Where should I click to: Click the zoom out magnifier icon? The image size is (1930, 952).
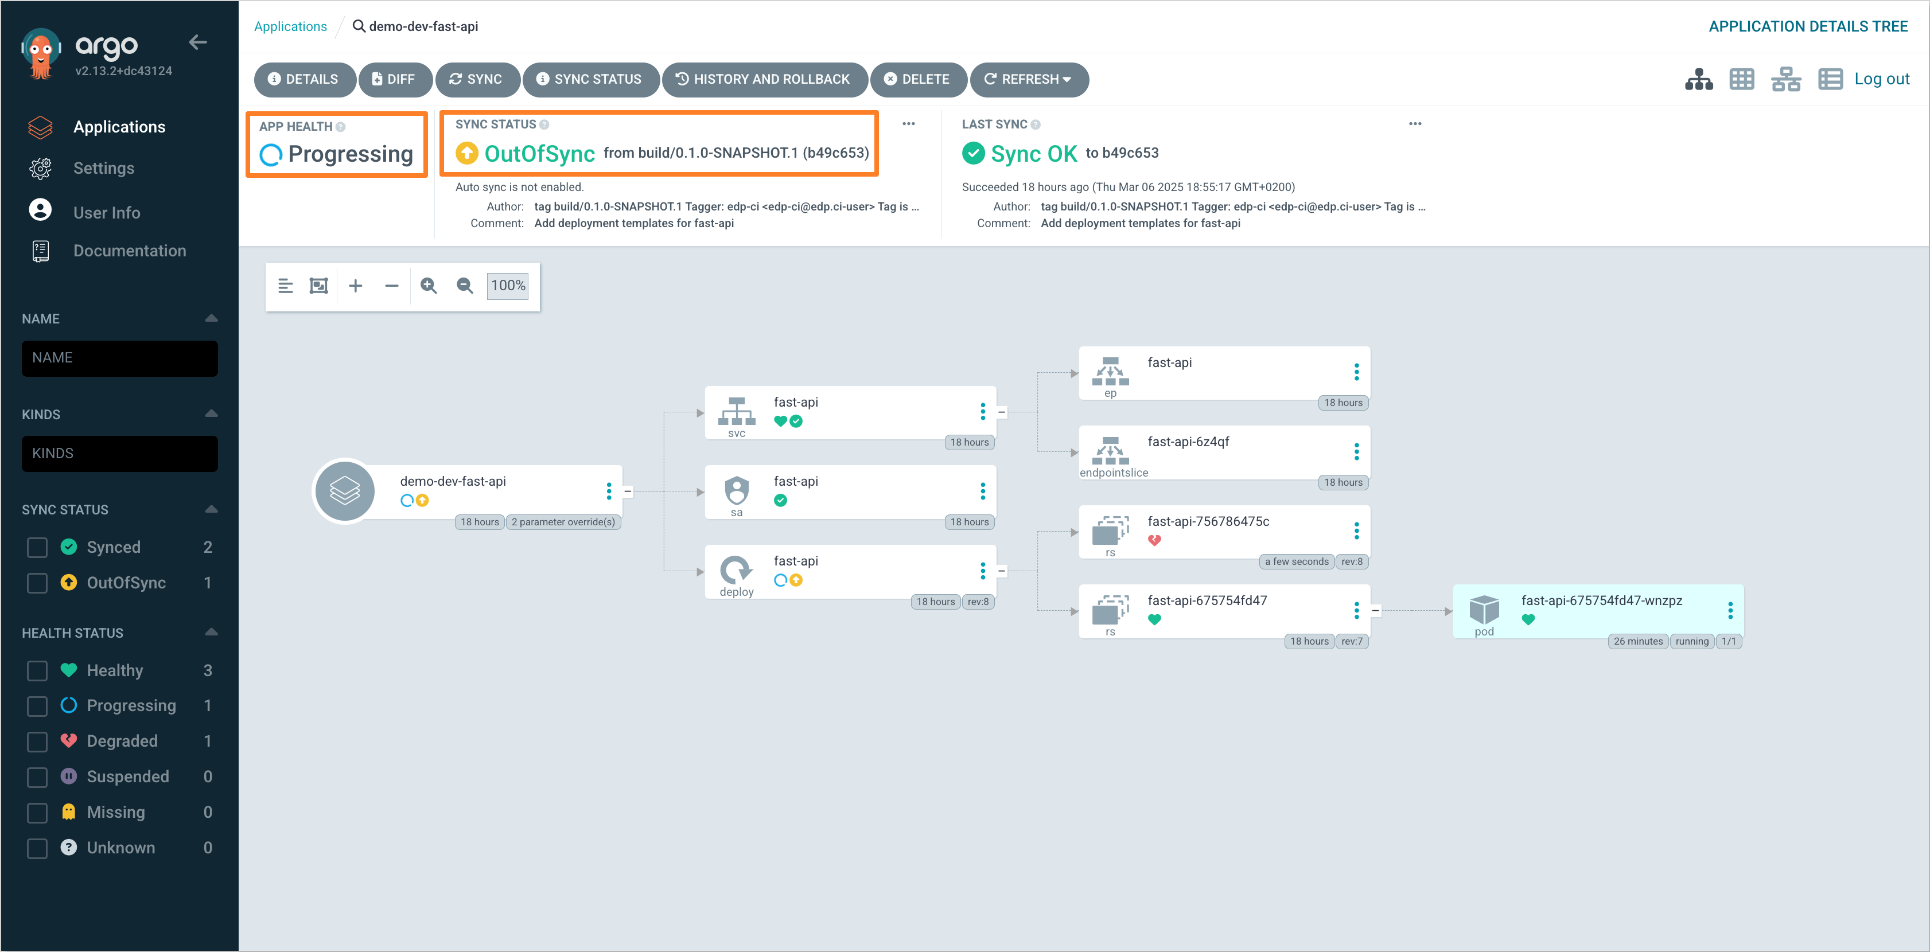click(x=465, y=286)
